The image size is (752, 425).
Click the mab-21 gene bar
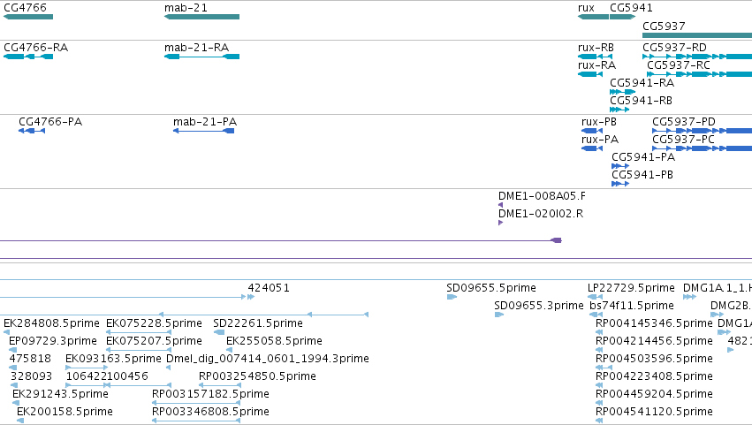coord(201,17)
